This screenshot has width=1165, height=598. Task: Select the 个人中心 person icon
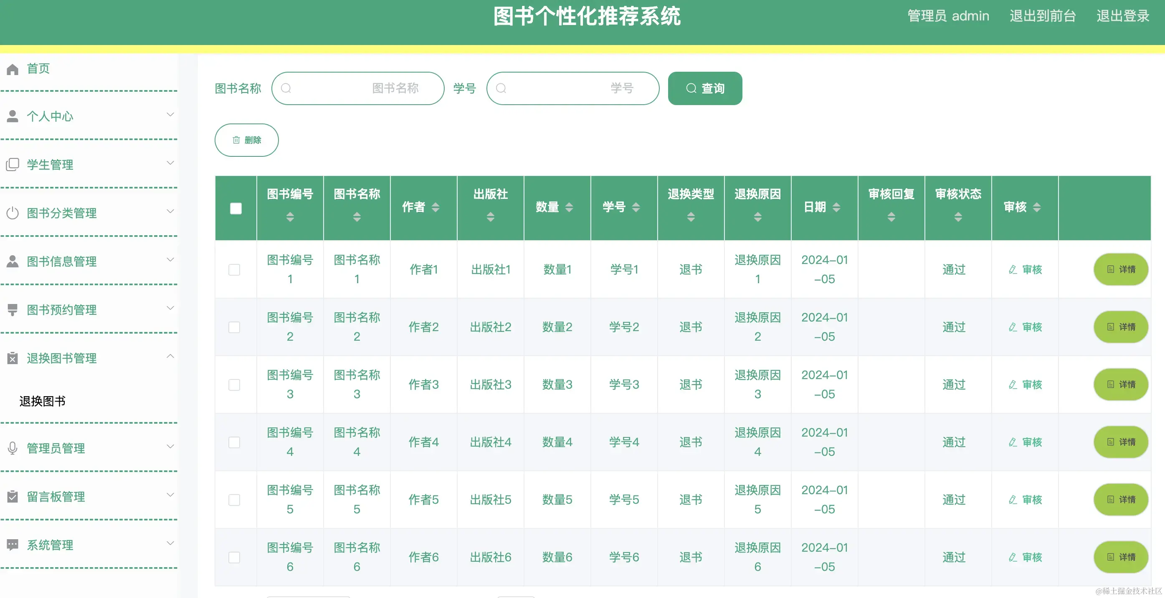click(x=12, y=116)
